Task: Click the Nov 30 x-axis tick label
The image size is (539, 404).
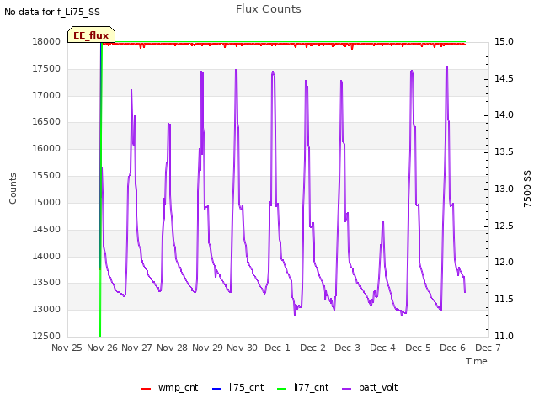Action: pos(242,348)
